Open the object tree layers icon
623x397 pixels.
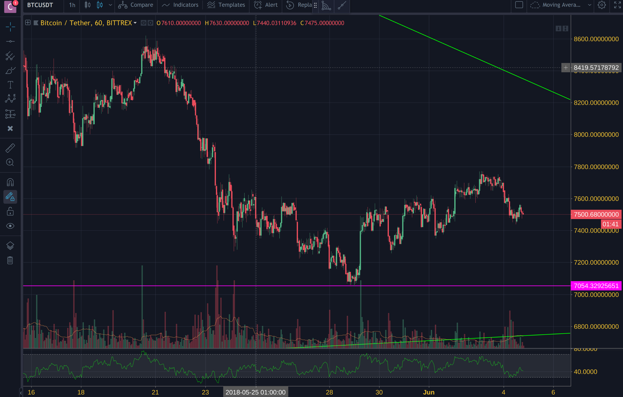point(10,246)
